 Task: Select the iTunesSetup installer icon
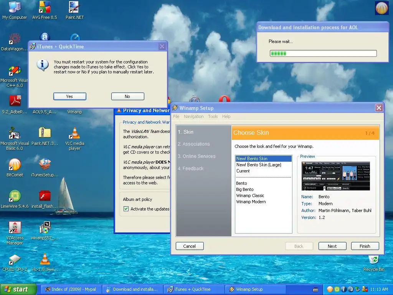click(x=45, y=168)
